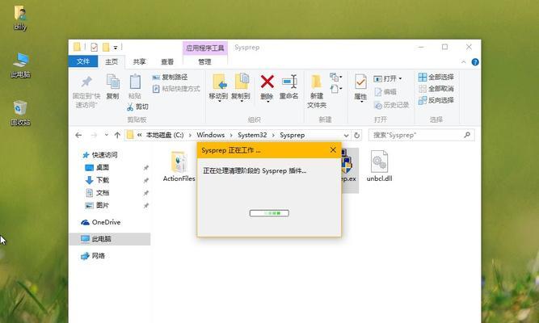Viewport: 539px width, 323px height.
Task: Click System32 in the address path
Action: point(252,135)
